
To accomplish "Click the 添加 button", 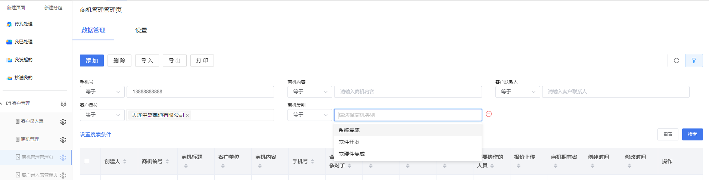I will (92, 60).
